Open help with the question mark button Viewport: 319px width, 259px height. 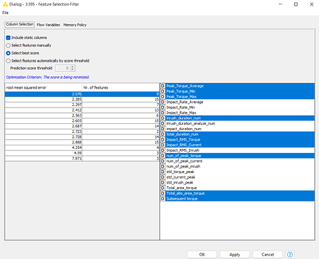pyautogui.click(x=290, y=254)
